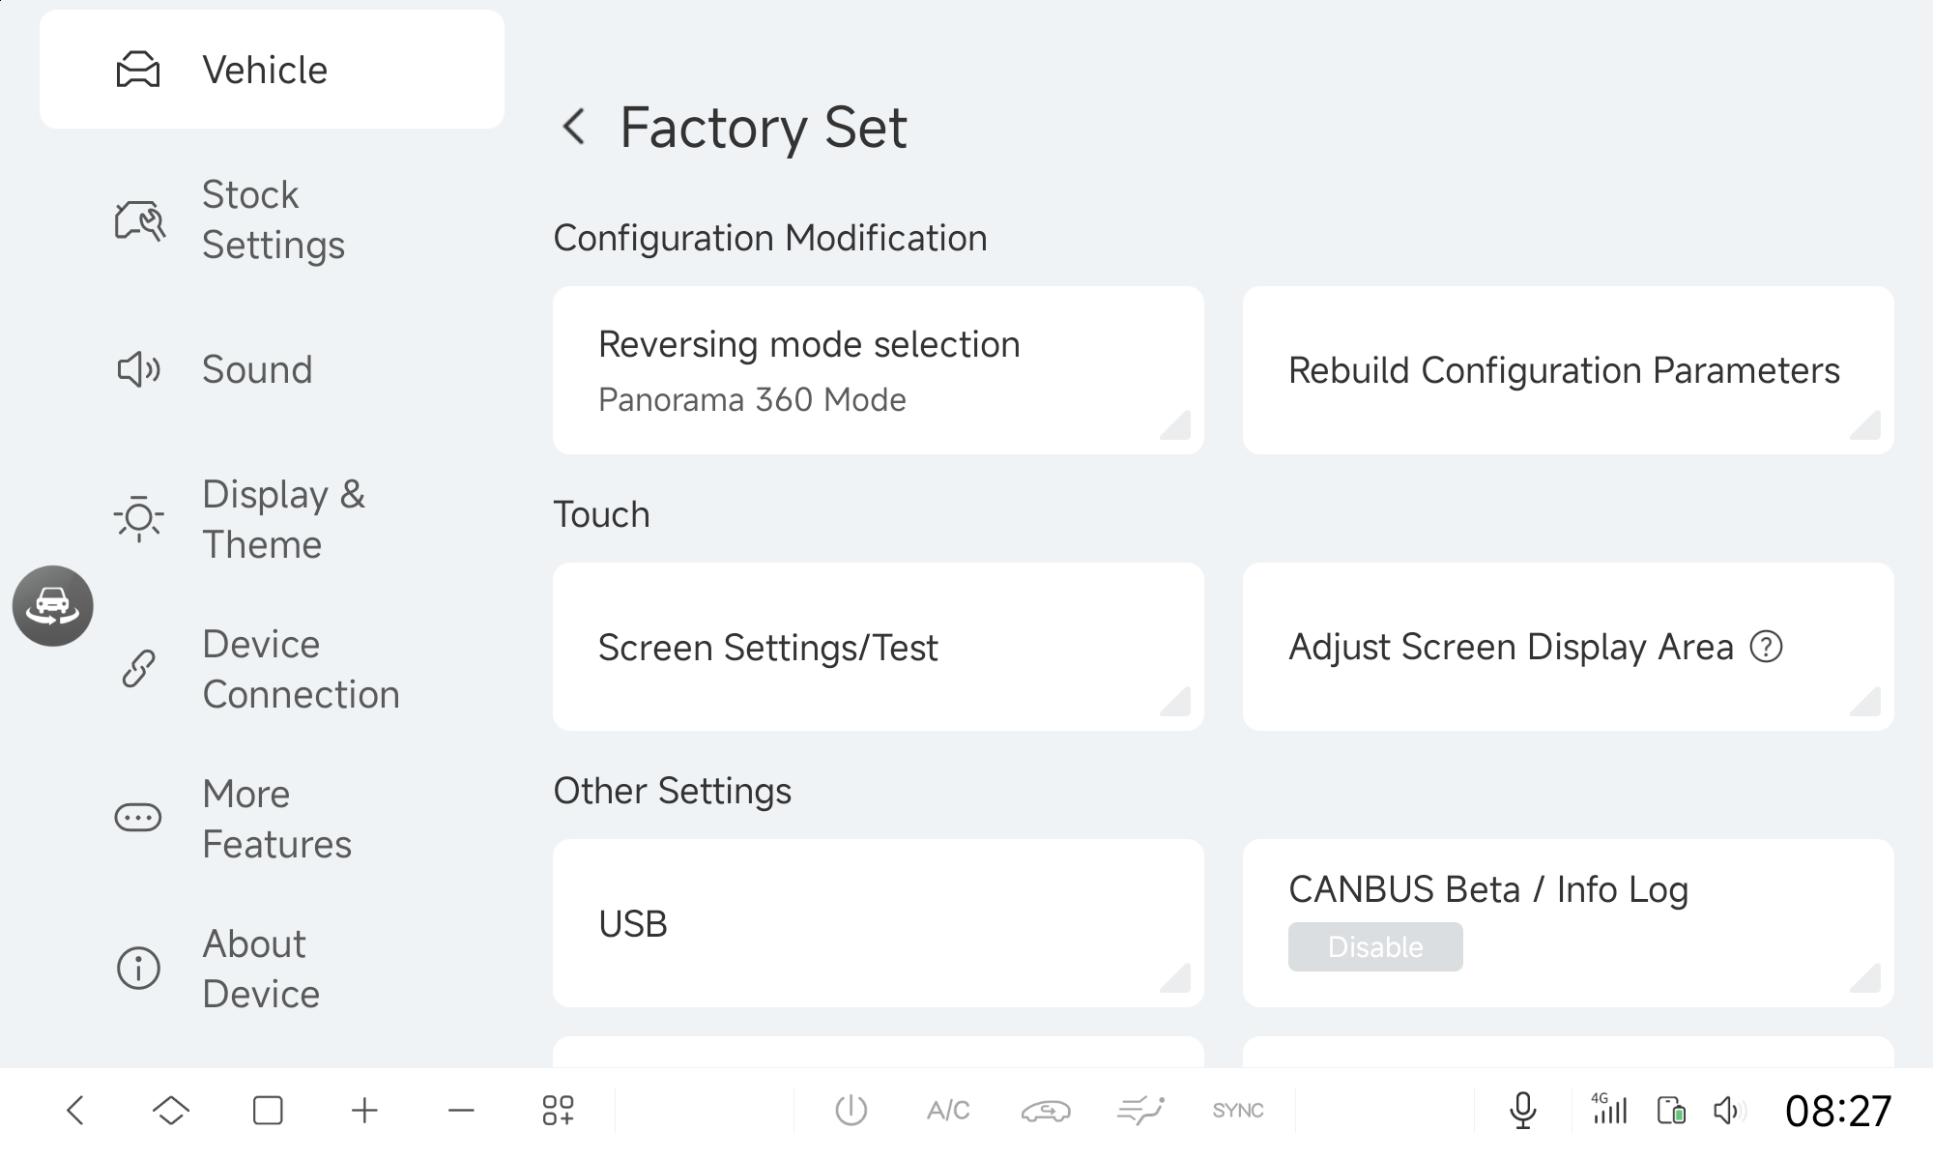The width and height of the screenshot is (1933, 1160).
Task: Click the airflow direction icon
Action: (1140, 1111)
